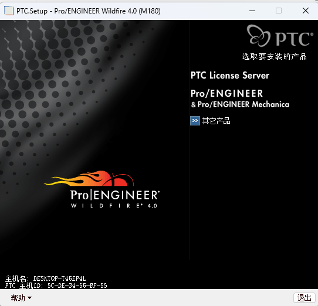The image size is (318, 306).
Task: Minimize the PTC.Setup window
Action: (x=252, y=11)
